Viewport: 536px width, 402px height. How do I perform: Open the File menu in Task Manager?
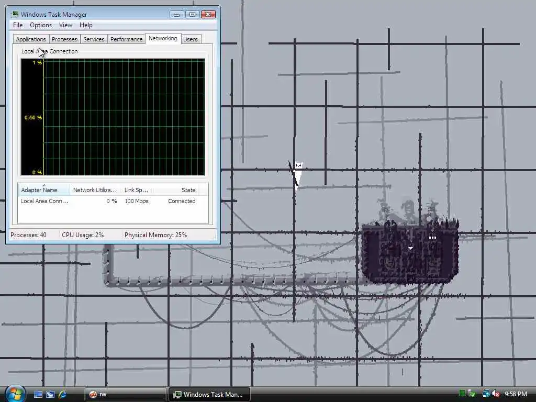18,25
